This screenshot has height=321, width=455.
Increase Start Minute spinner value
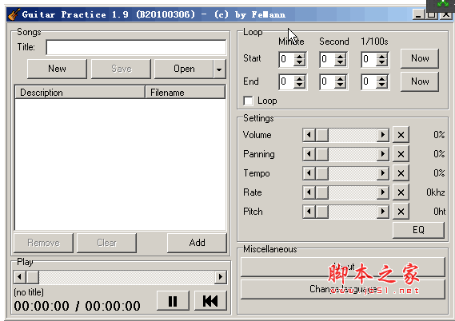click(299, 56)
